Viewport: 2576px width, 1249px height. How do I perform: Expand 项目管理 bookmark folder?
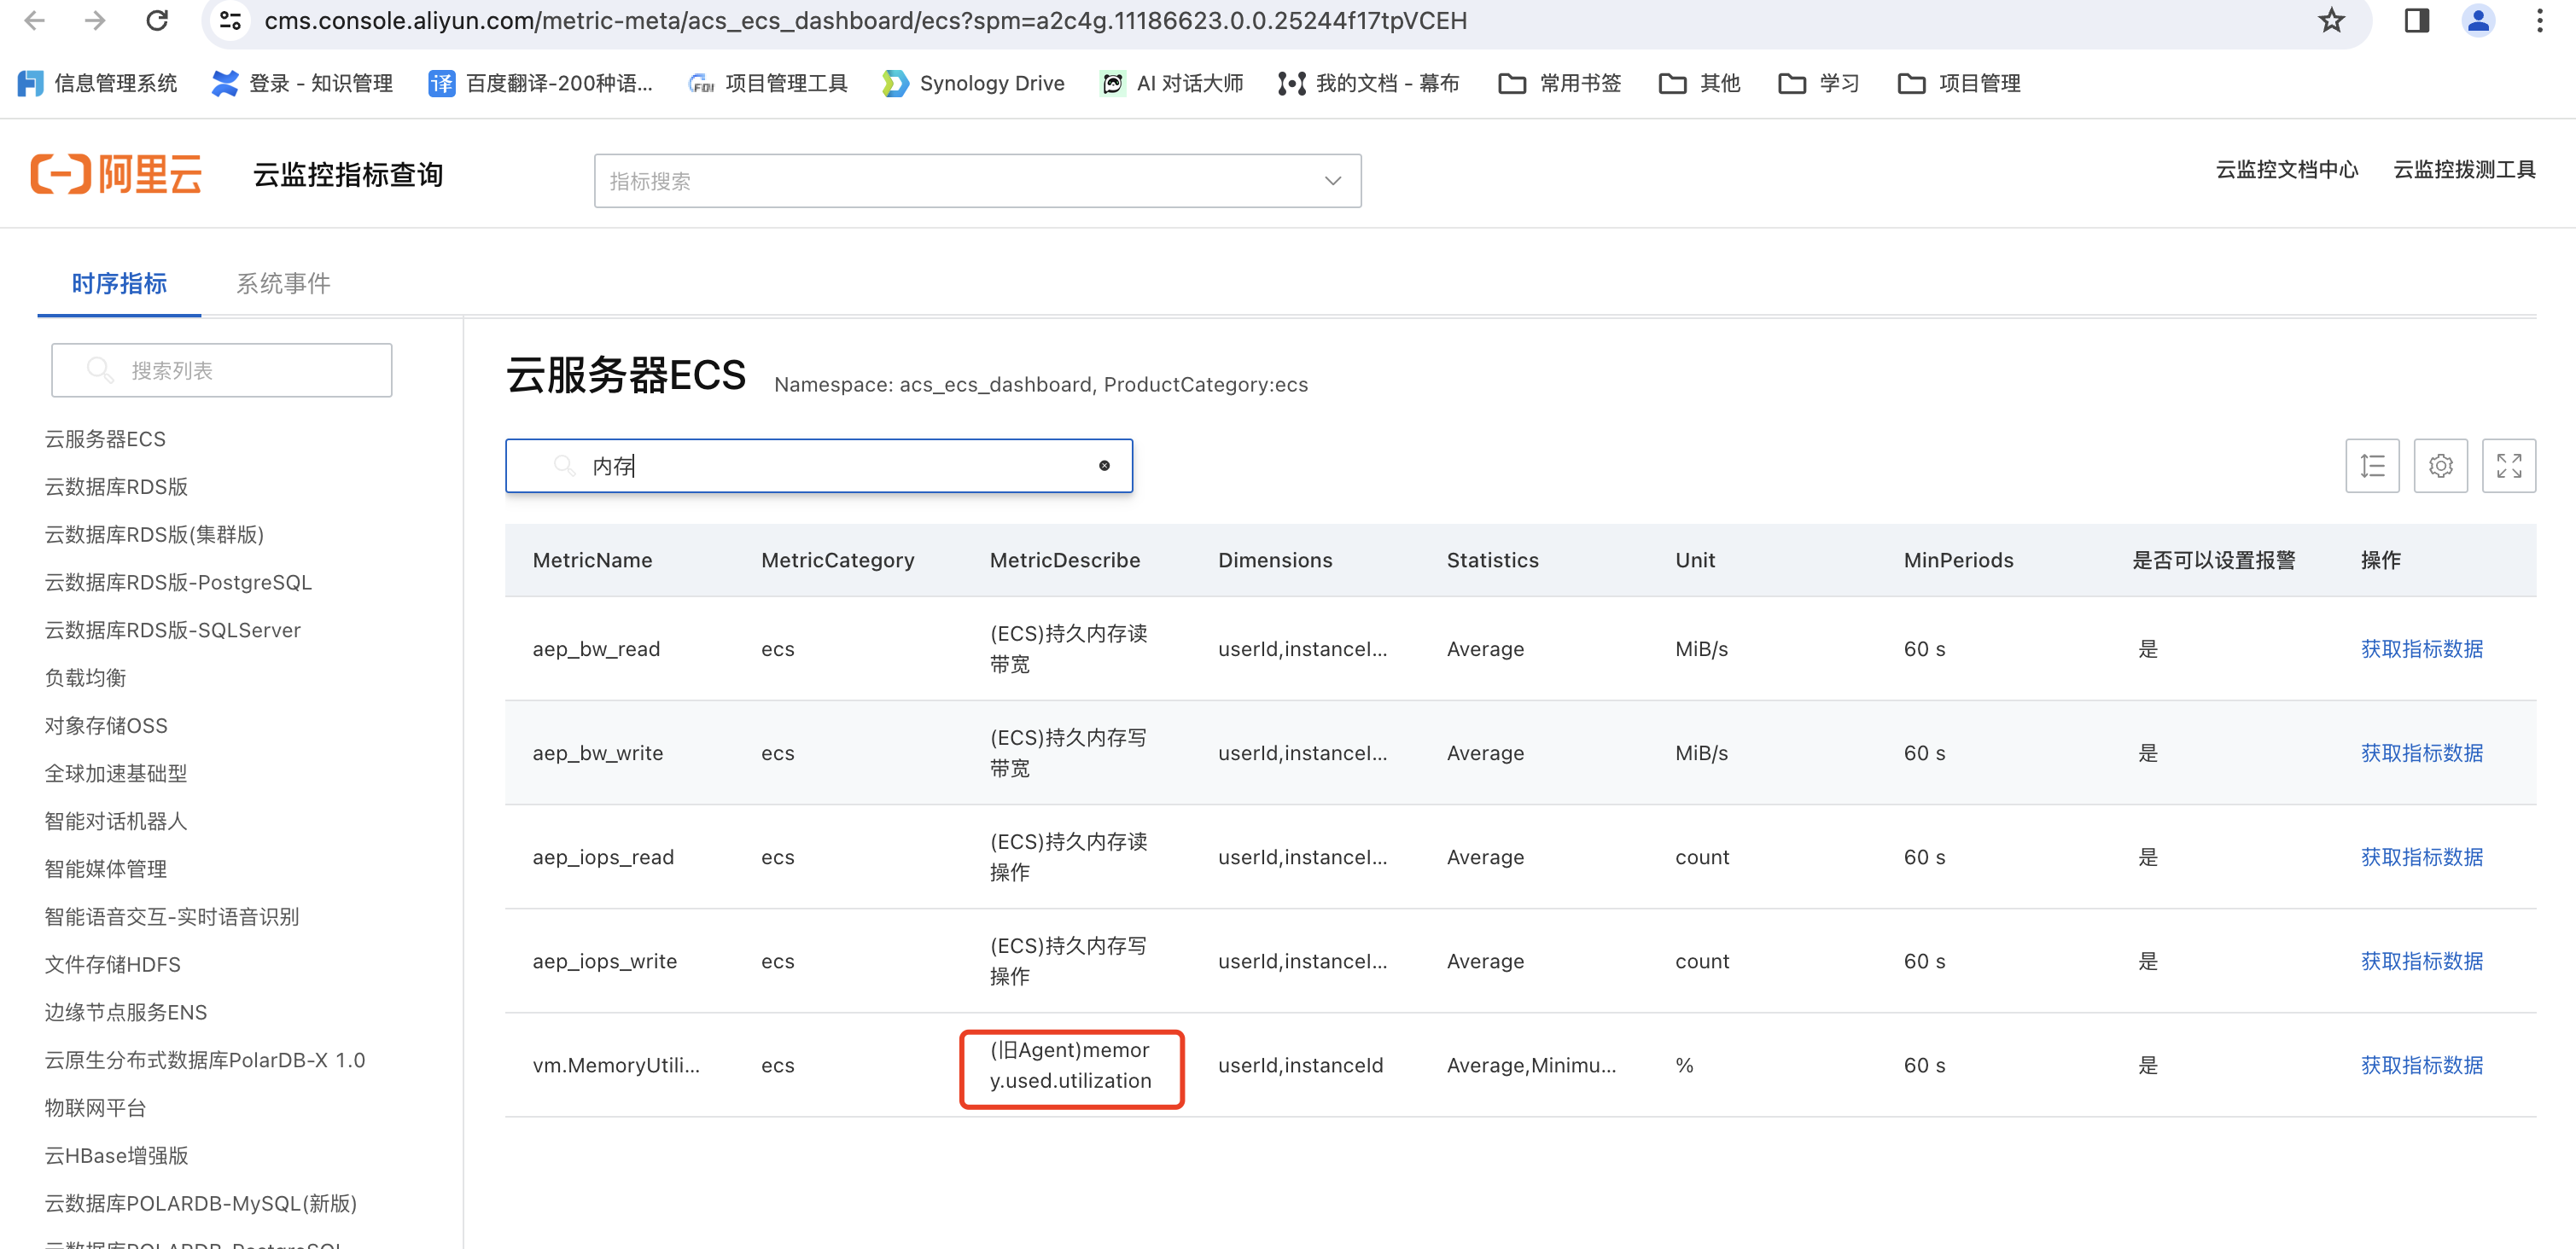tap(1959, 83)
